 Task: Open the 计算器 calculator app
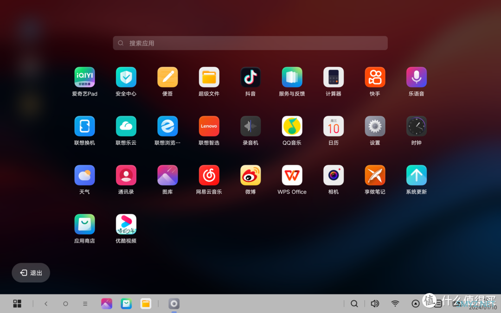[334, 77]
